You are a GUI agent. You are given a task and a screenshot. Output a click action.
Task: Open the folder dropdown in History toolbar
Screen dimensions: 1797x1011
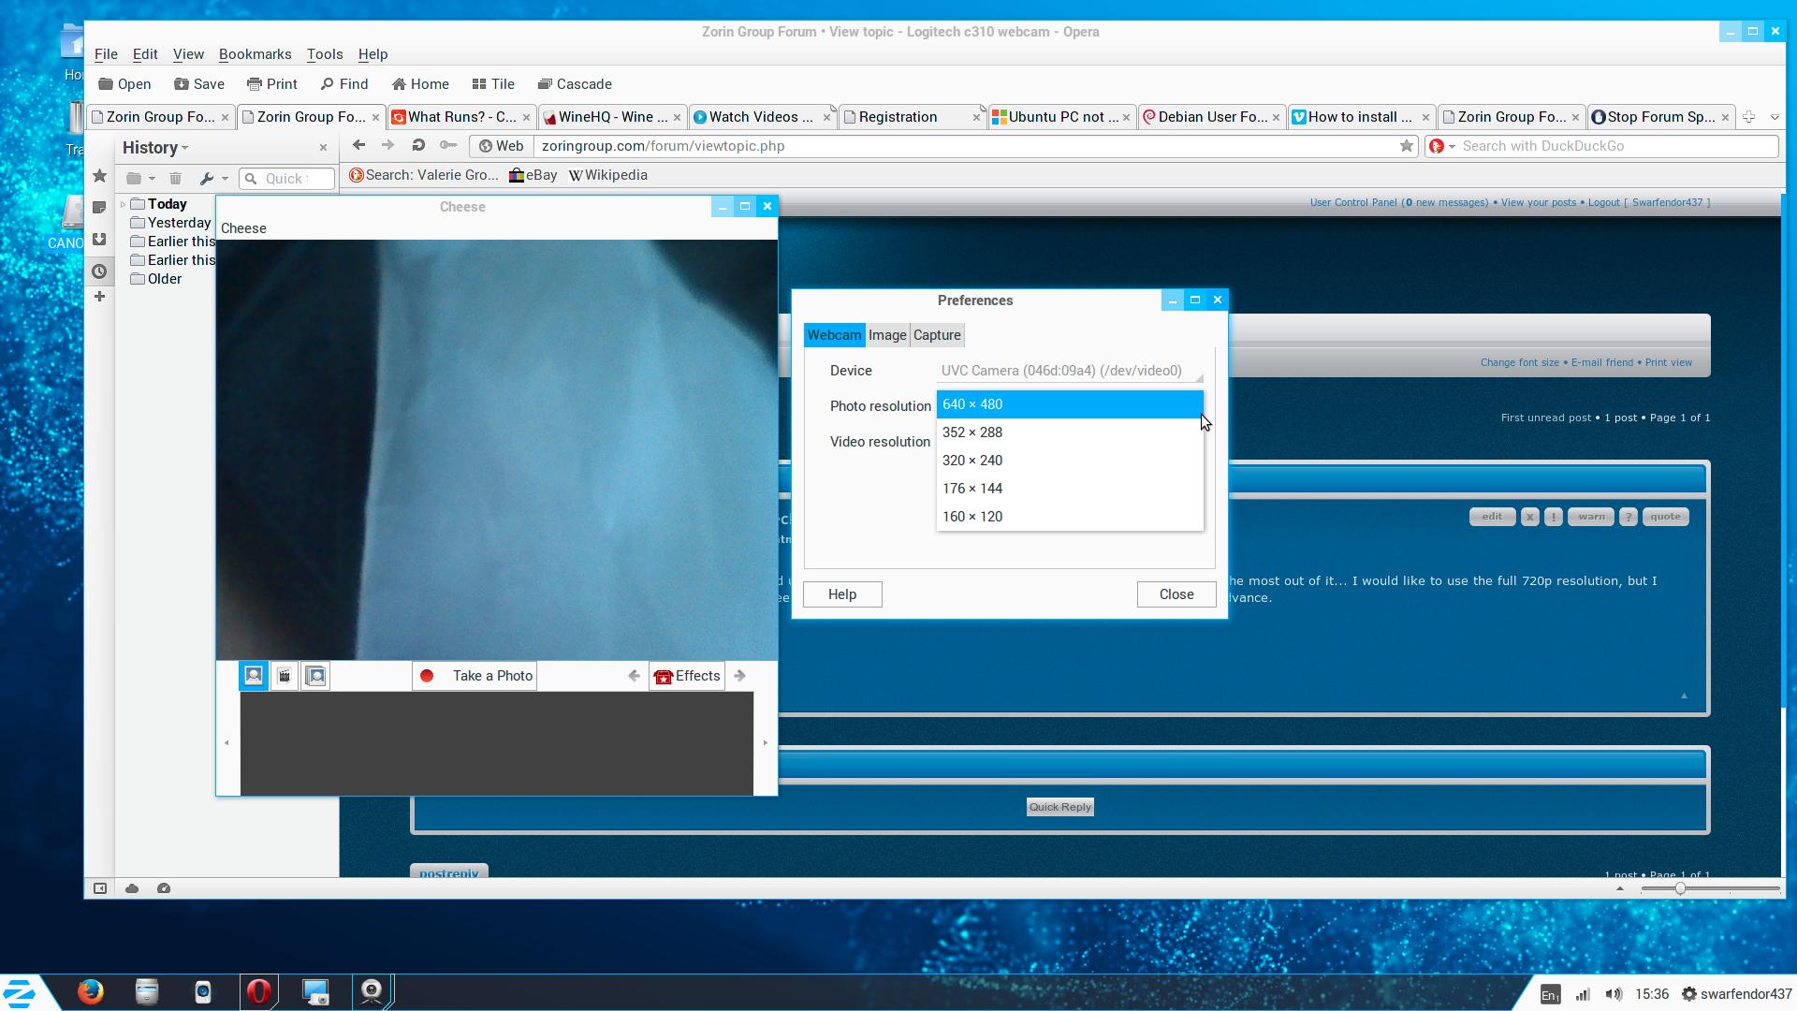click(x=140, y=179)
